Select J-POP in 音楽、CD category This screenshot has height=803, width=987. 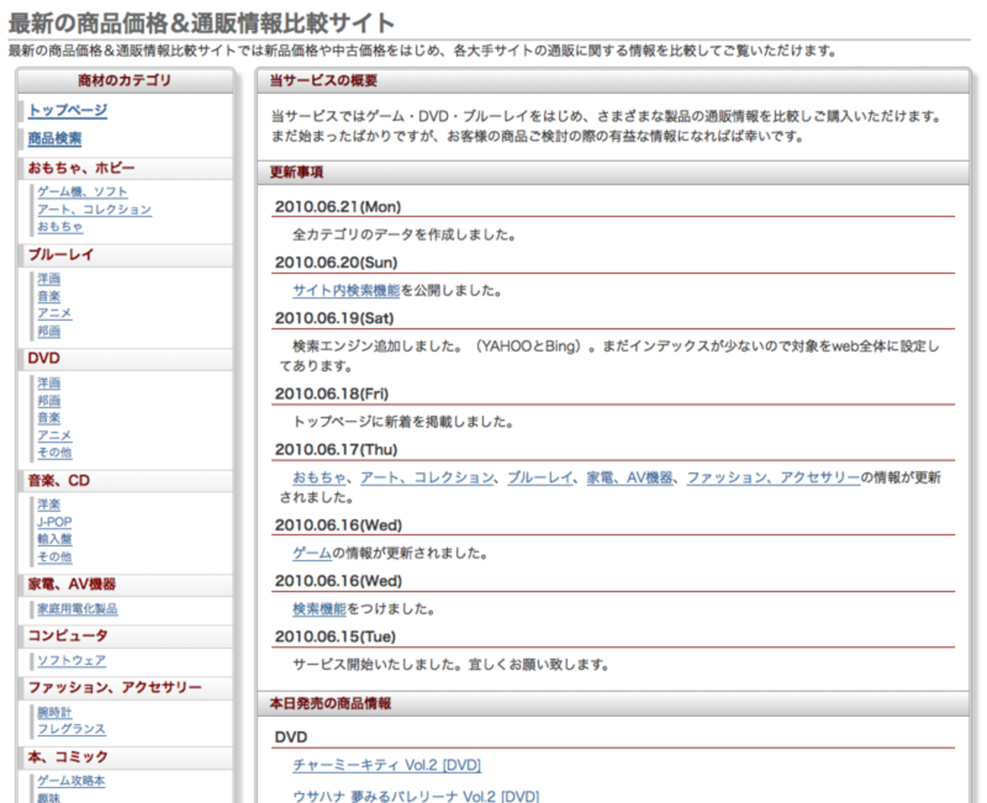[x=54, y=521]
